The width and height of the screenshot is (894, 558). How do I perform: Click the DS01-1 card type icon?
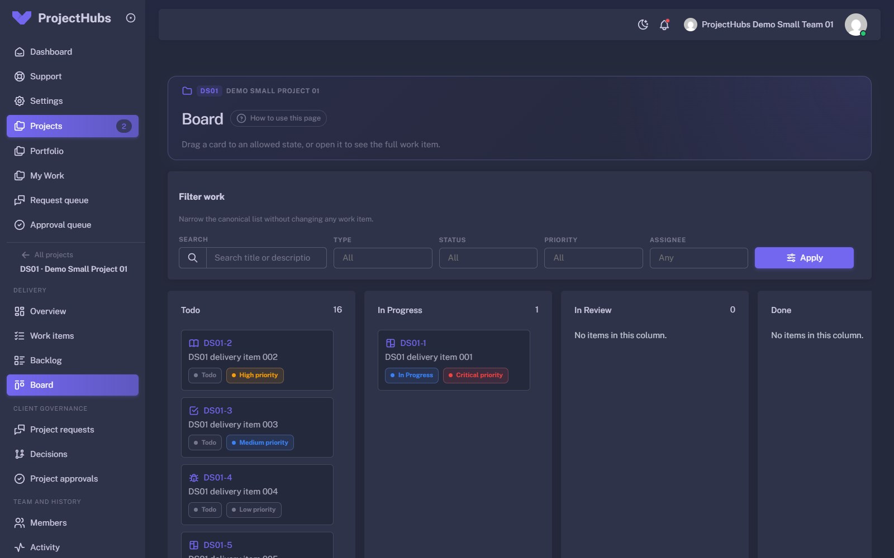click(x=391, y=343)
